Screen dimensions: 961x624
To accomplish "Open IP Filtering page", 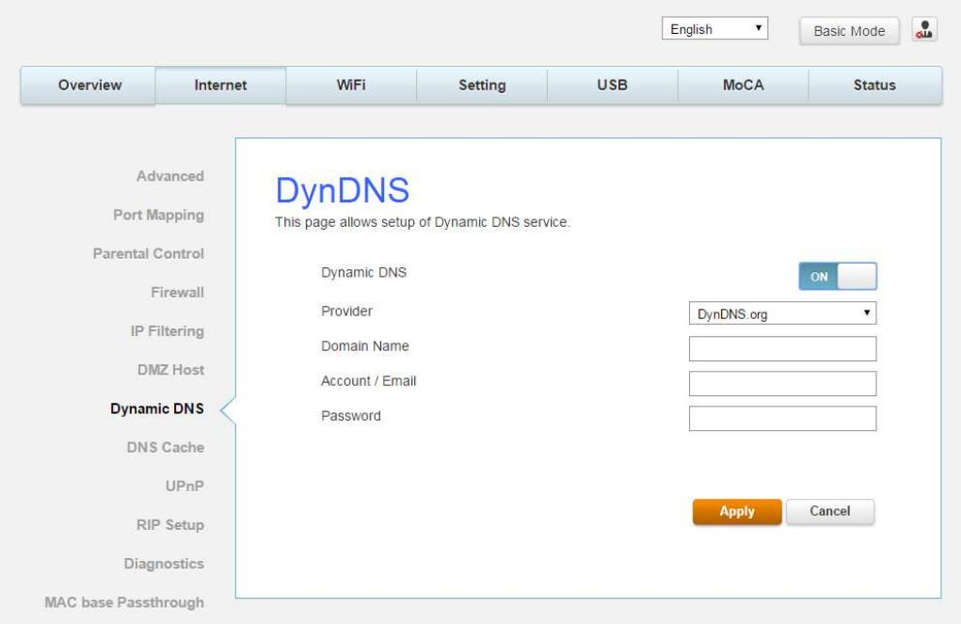I will point(167,331).
